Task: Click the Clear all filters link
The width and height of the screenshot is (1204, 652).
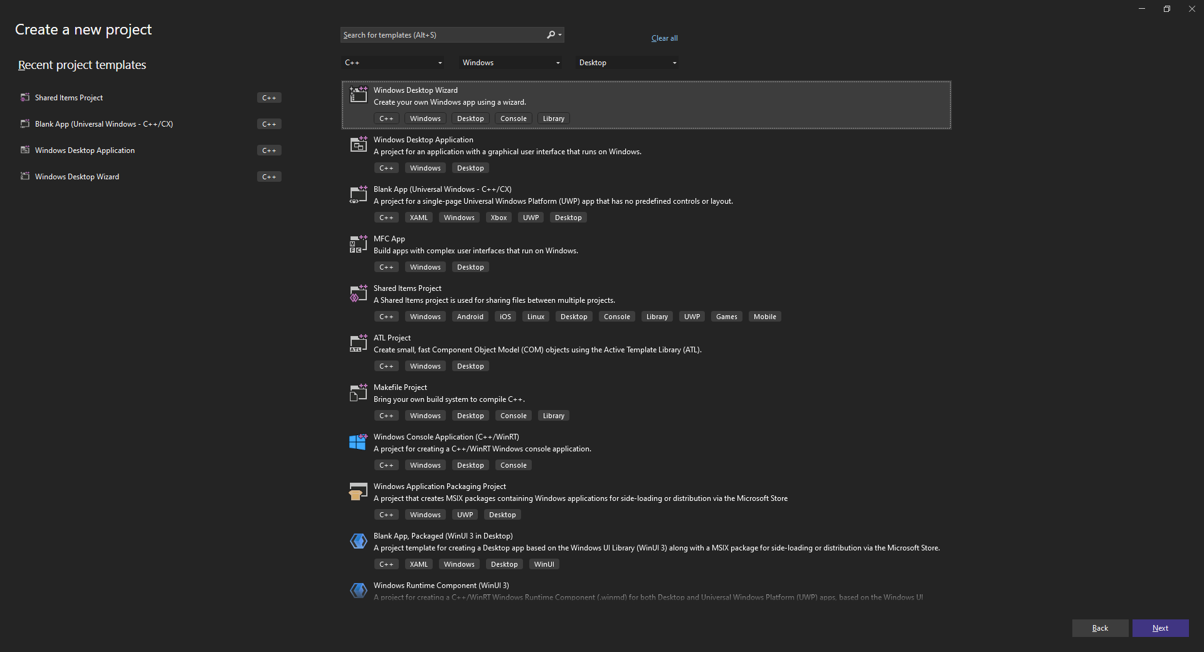Action: click(x=664, y=38)
